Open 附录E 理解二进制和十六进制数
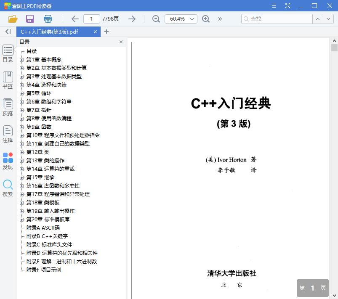Image resolution: width=338 pixels, height=299 pixels. pyautogui.click(x=61, y=261)
